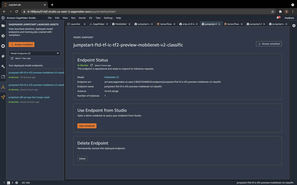Open the JumpStart launched assets sidebar icon
This screenshot has width=297, height=185.
click(x=3, y=87)
